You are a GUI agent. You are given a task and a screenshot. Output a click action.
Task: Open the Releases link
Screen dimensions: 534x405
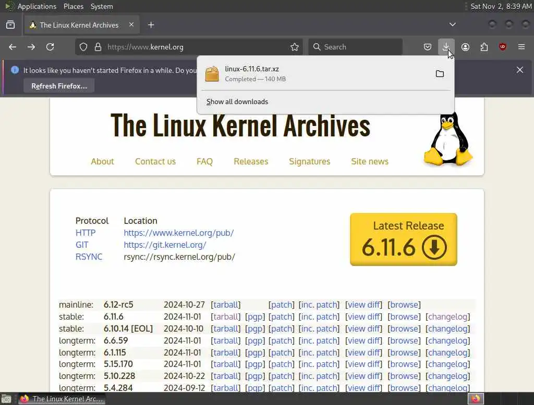pos(251,161)
